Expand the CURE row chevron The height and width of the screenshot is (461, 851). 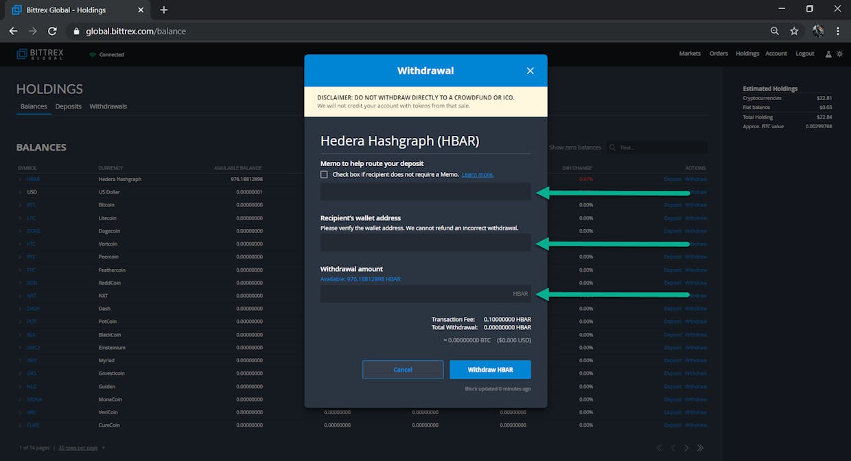[20, 425]
